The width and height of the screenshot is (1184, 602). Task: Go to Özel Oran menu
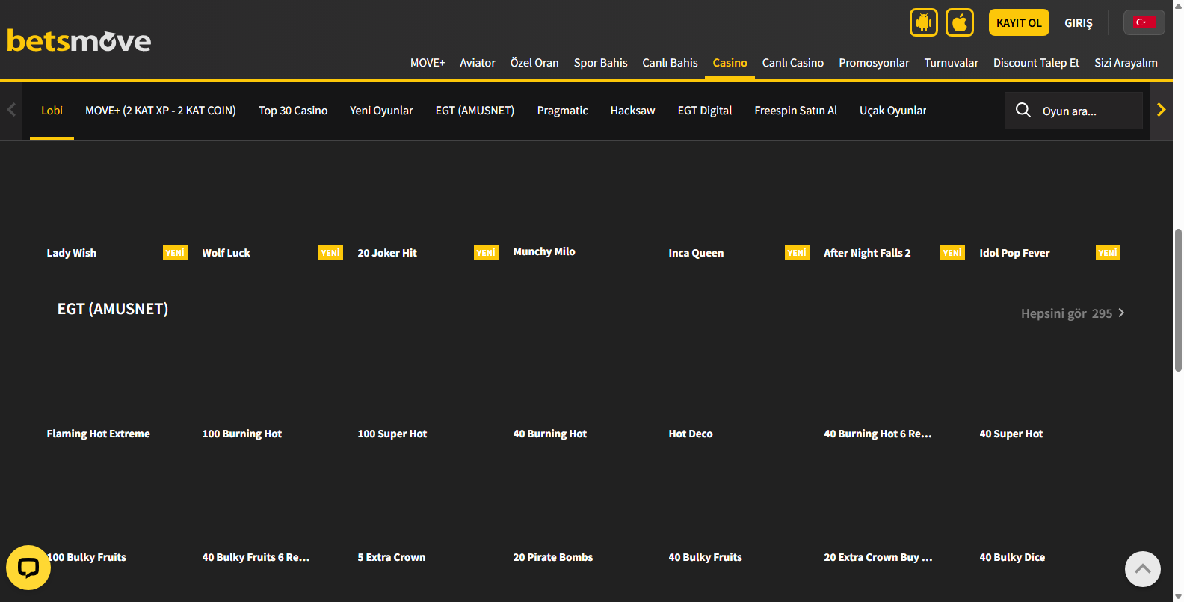click(534, 63)
